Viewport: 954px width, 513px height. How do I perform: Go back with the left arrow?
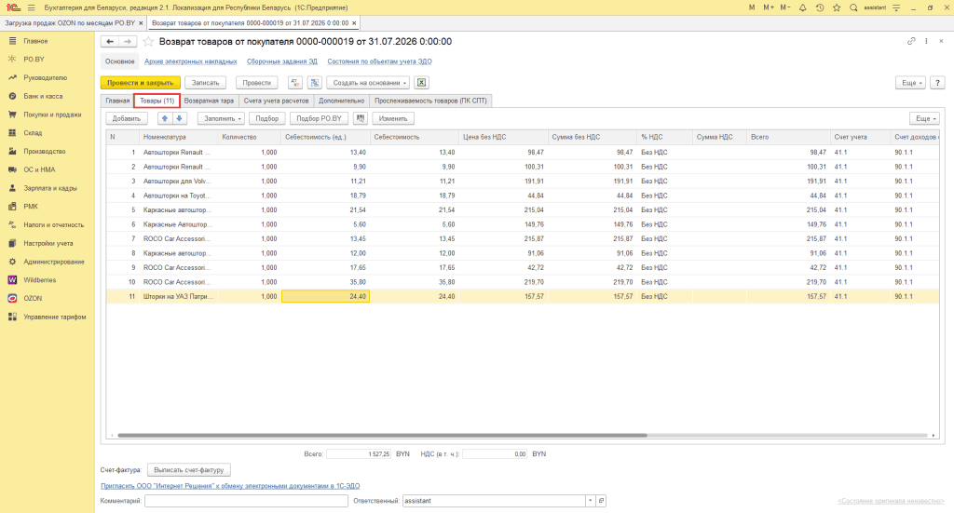pyautogui.click(x=110, y=41)
